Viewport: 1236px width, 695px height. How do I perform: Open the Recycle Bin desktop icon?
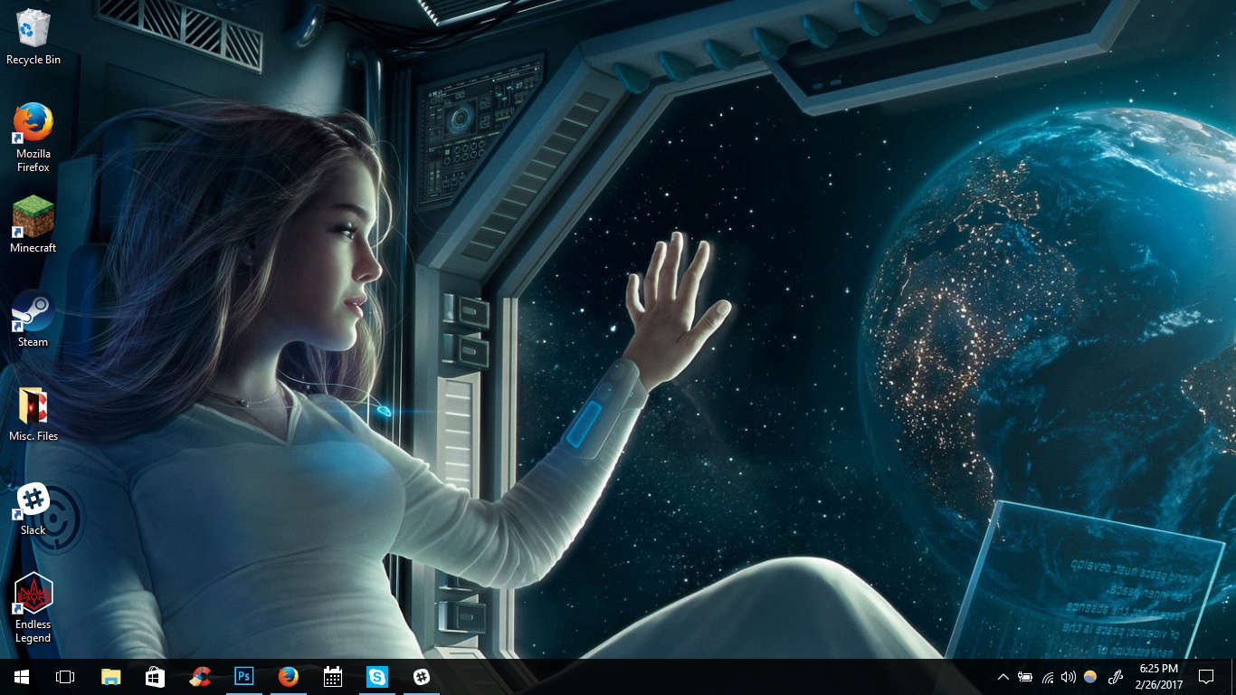33,37
